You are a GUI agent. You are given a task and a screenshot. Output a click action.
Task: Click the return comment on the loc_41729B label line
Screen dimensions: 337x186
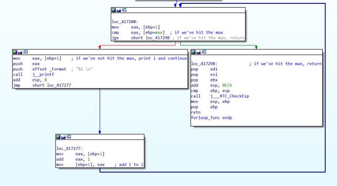[x=286, y=64]
